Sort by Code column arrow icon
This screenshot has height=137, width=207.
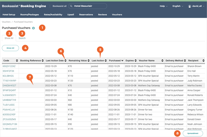[18, 61]
